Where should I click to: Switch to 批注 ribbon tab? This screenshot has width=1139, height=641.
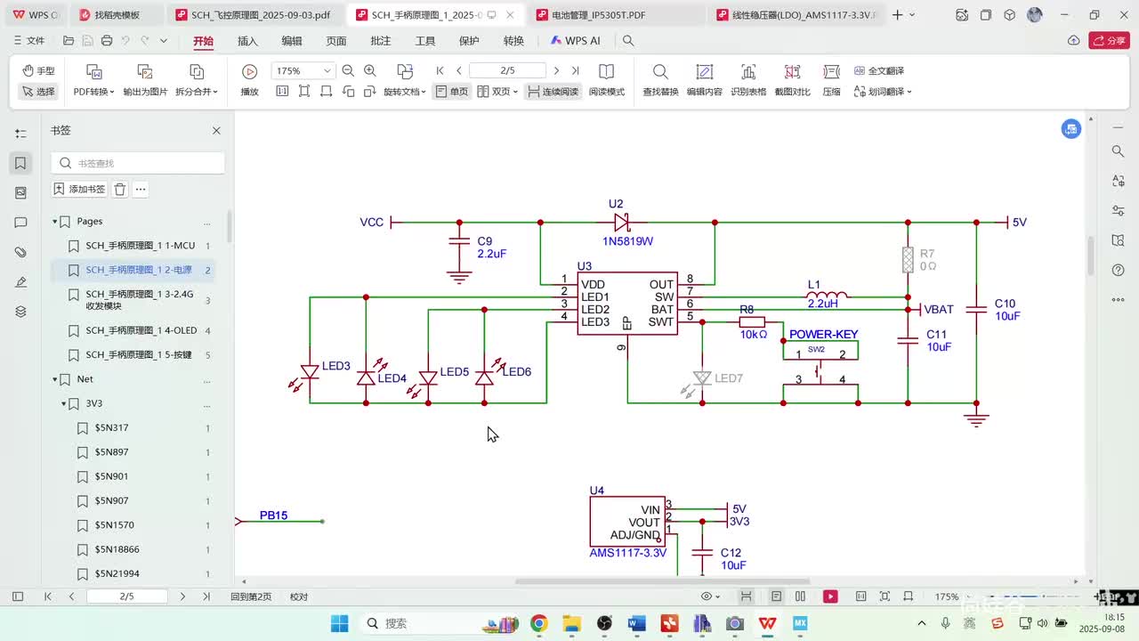click(x=381, y=41)
